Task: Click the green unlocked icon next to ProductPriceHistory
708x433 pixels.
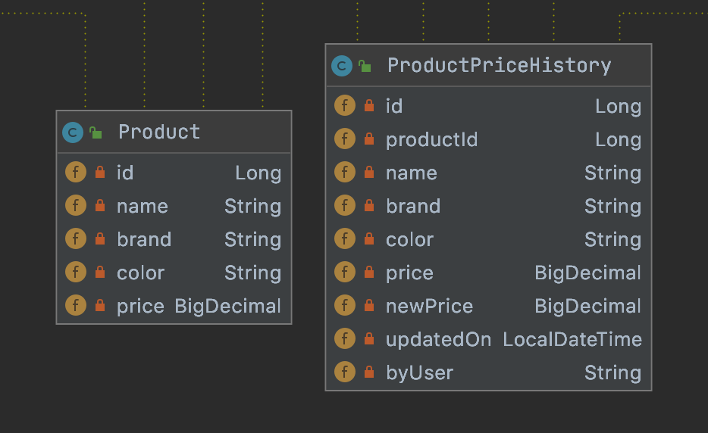Action: coord(365,66)
